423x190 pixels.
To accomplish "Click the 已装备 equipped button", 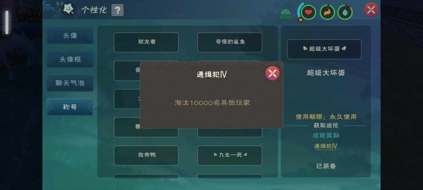I will tap(326, 166).
